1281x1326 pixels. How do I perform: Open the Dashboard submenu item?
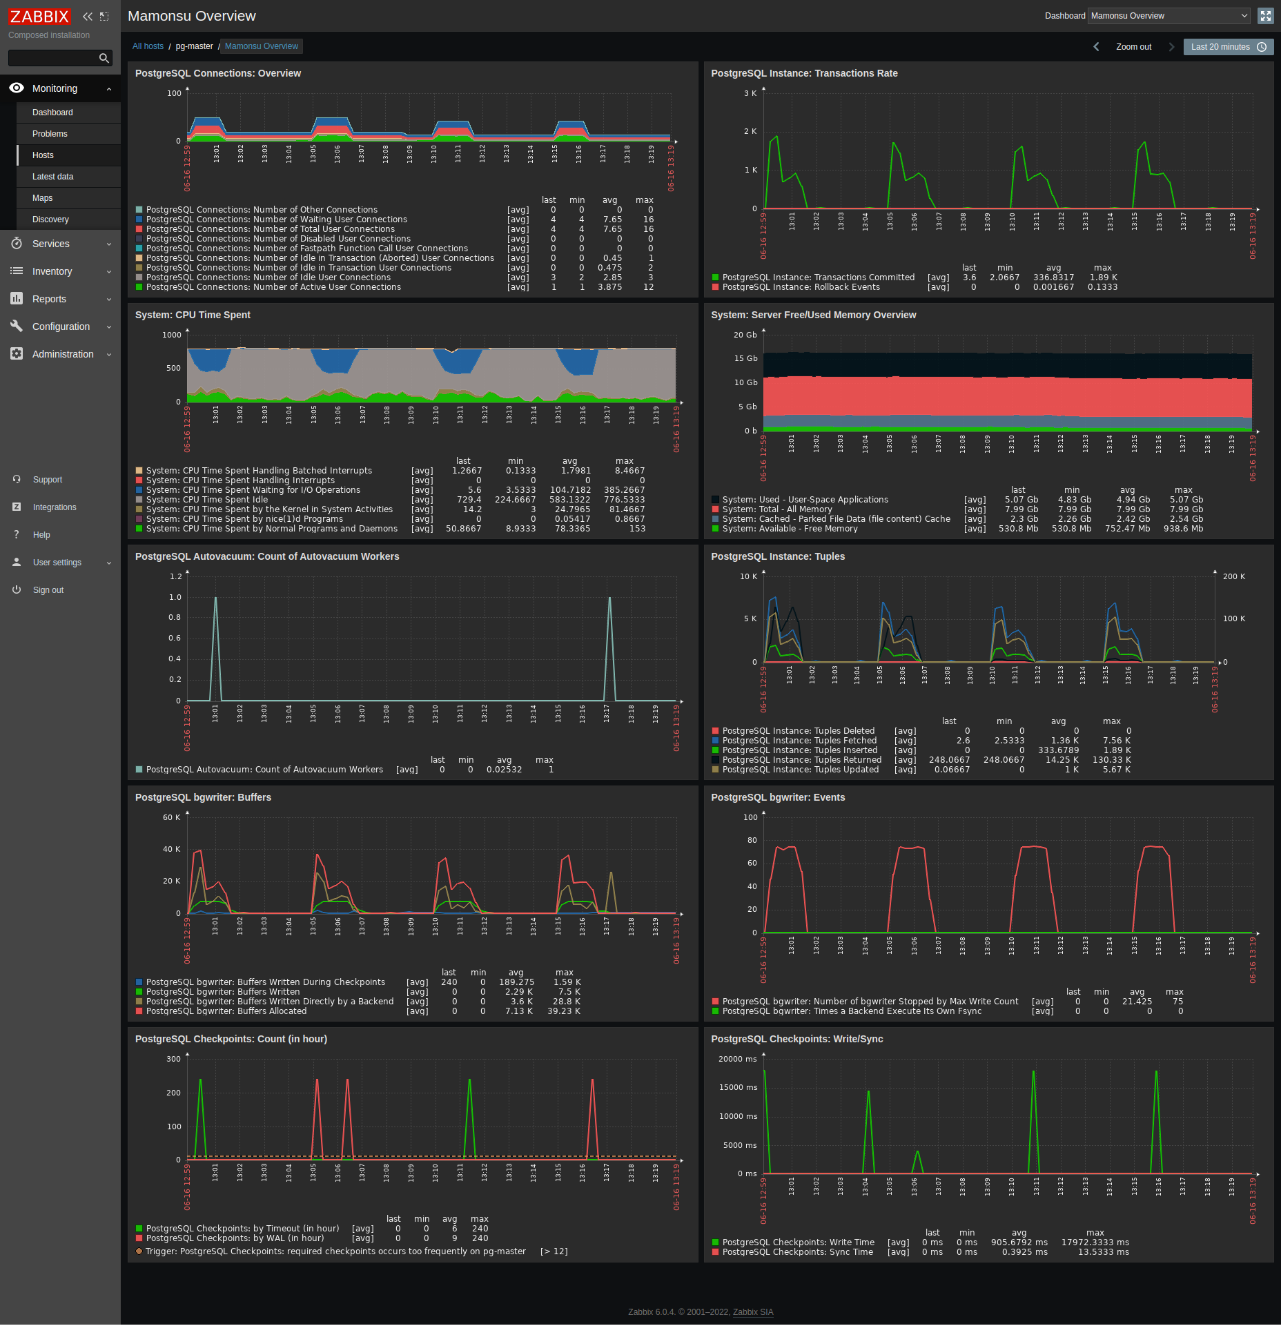(68, 113)
